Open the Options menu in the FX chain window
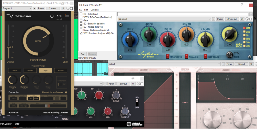 (95, 10)
